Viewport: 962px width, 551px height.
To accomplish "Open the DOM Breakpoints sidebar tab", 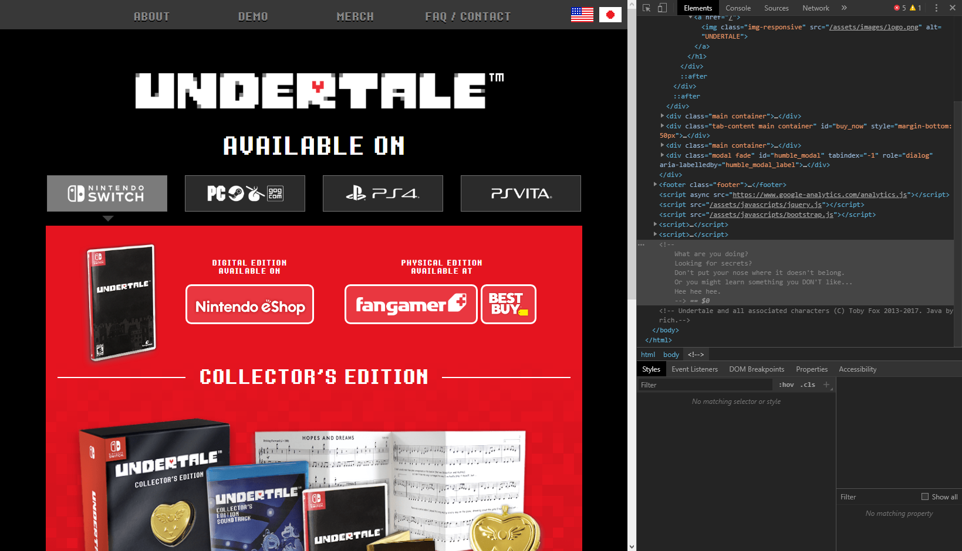I will coord(757,369).
